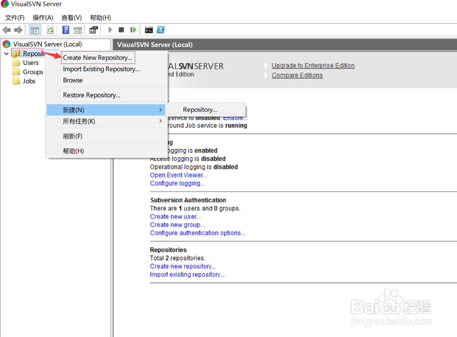Select 帮助(H) in the context menu
Image resolution: width=457 pixels, height=337 pixels.
point(106,151)
